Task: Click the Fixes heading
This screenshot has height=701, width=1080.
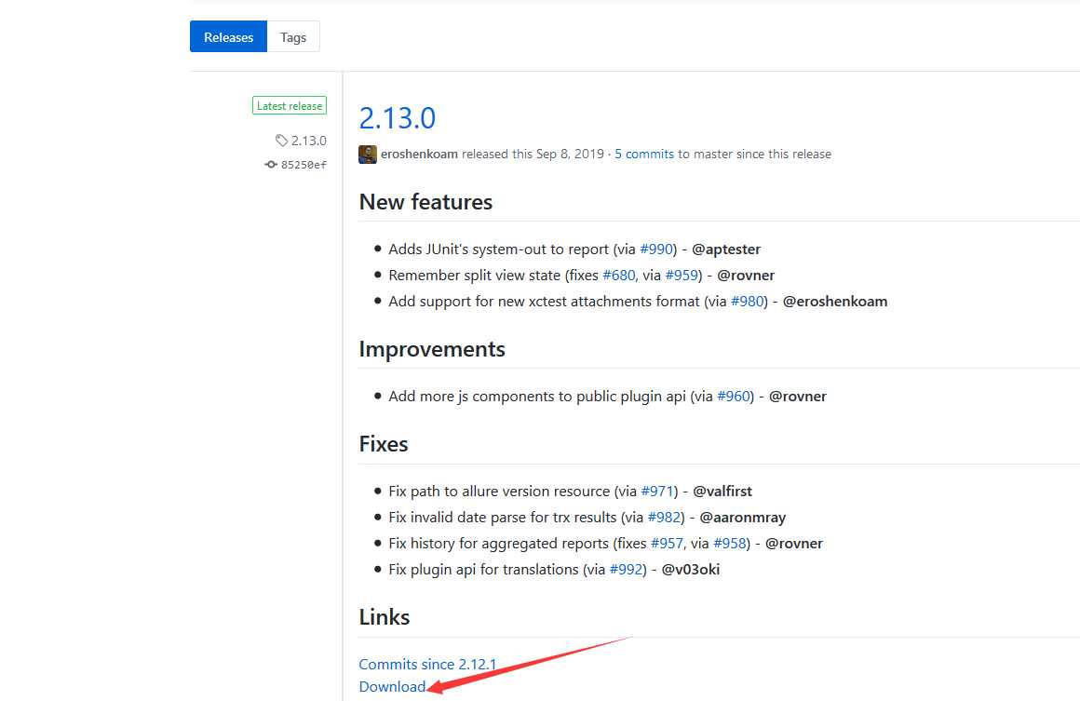Action: coord(384,444)
